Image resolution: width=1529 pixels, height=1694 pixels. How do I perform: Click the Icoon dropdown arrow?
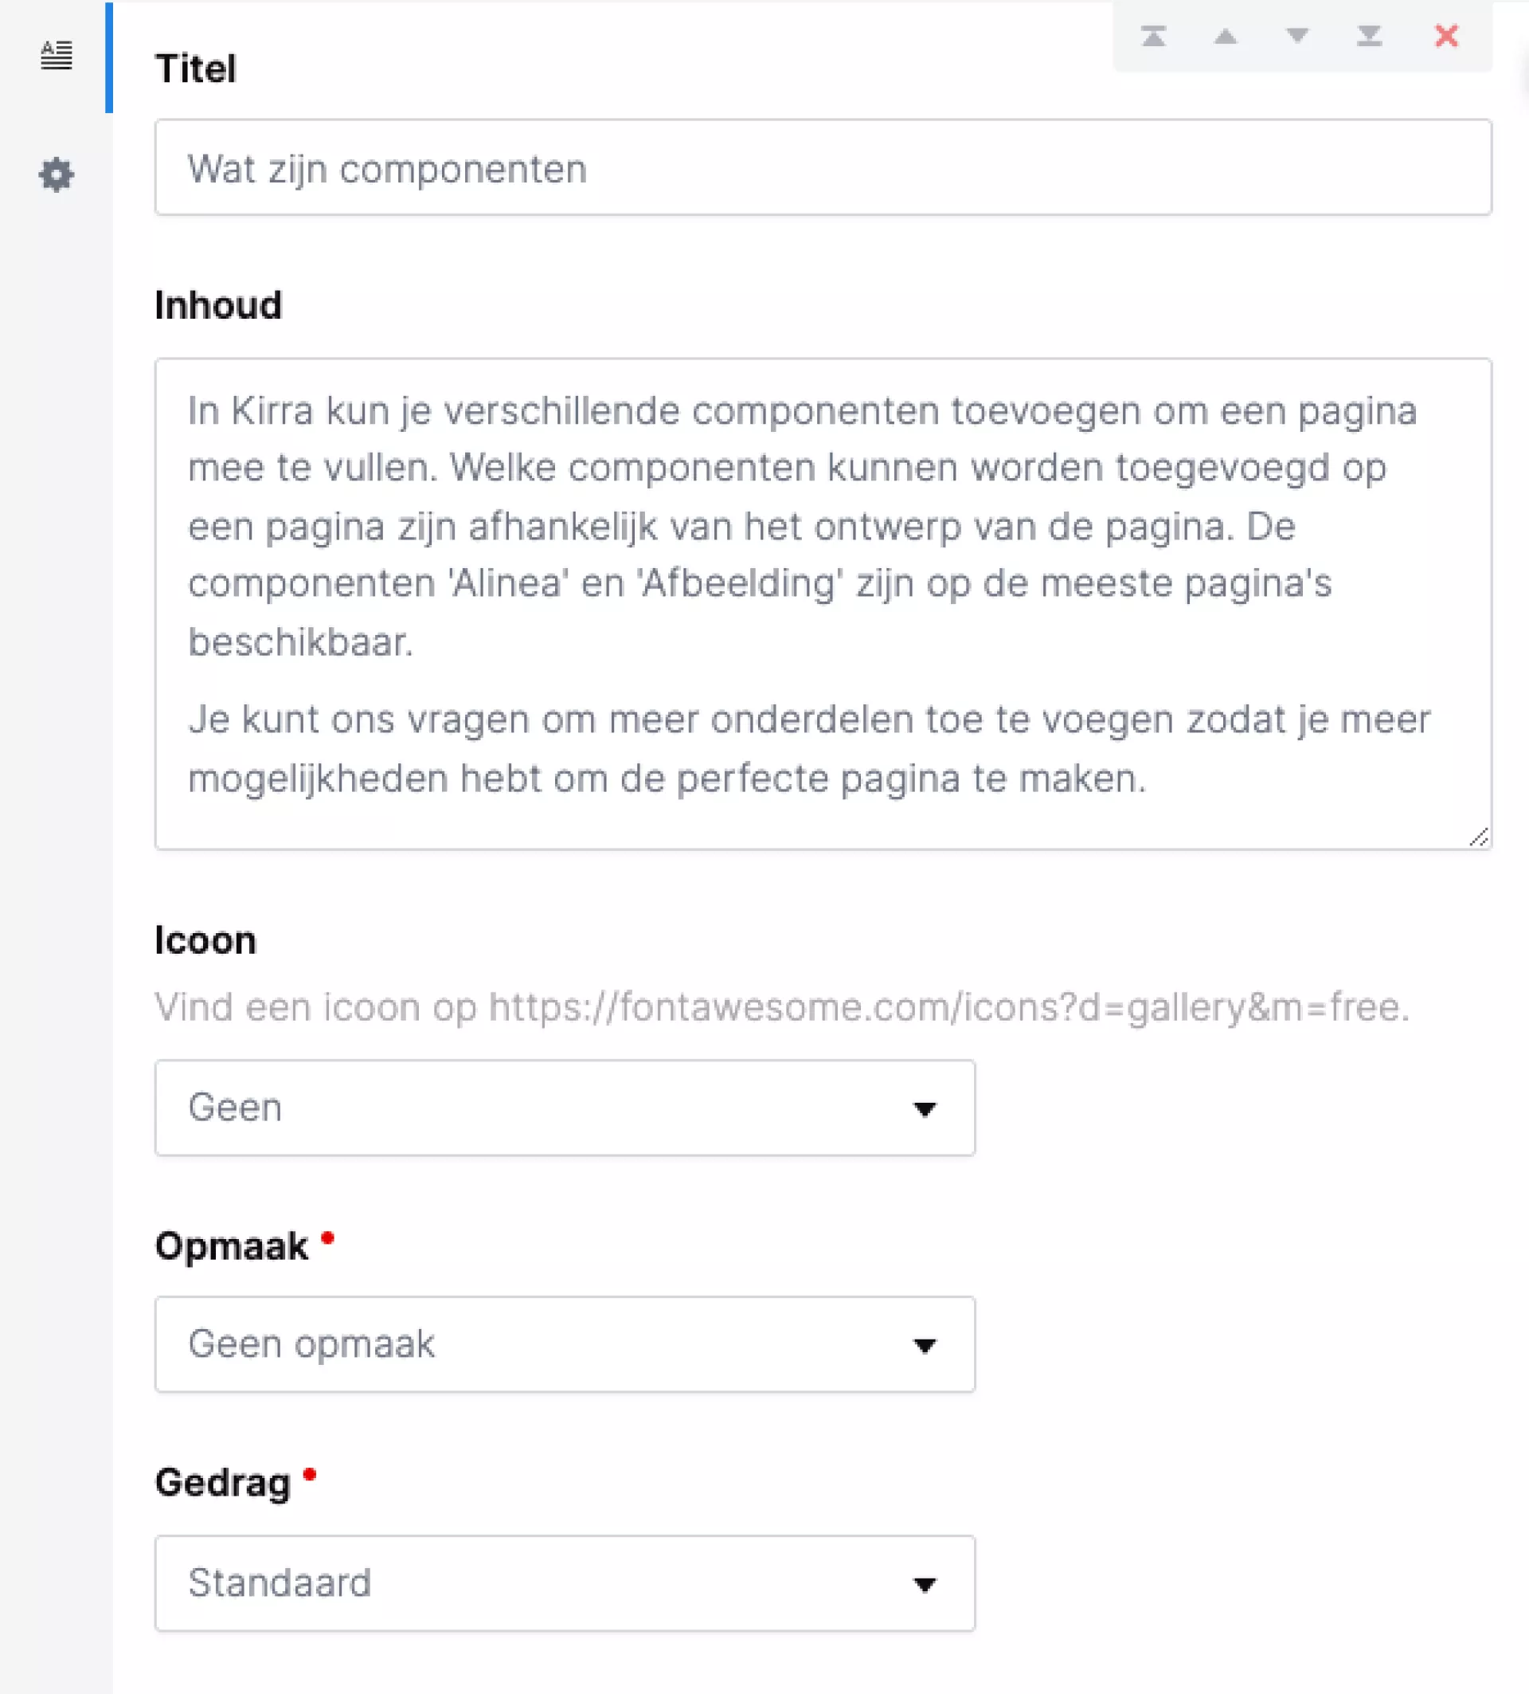[925, 1109]
